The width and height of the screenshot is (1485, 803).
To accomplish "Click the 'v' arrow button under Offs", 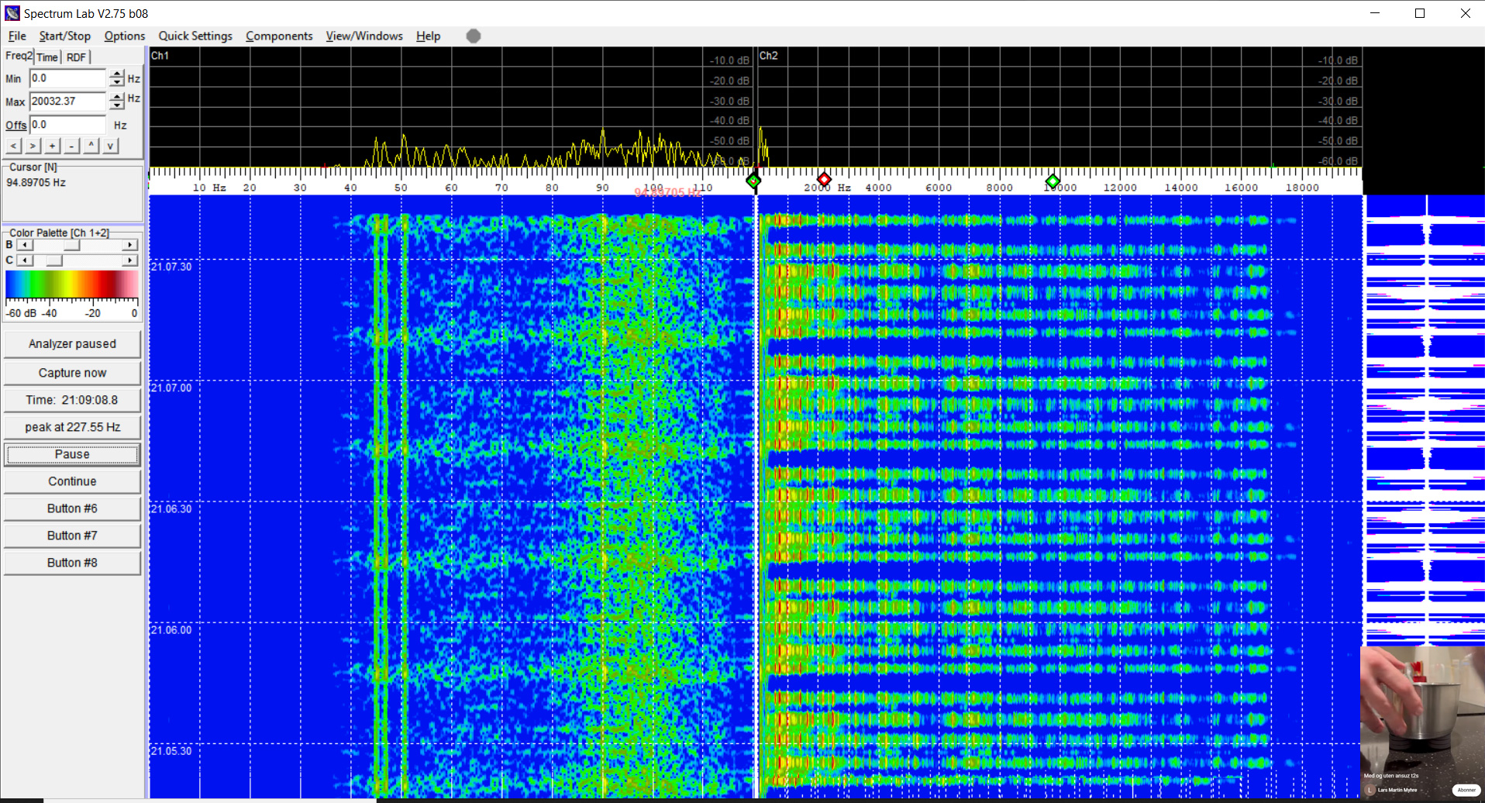I will 111,146.
